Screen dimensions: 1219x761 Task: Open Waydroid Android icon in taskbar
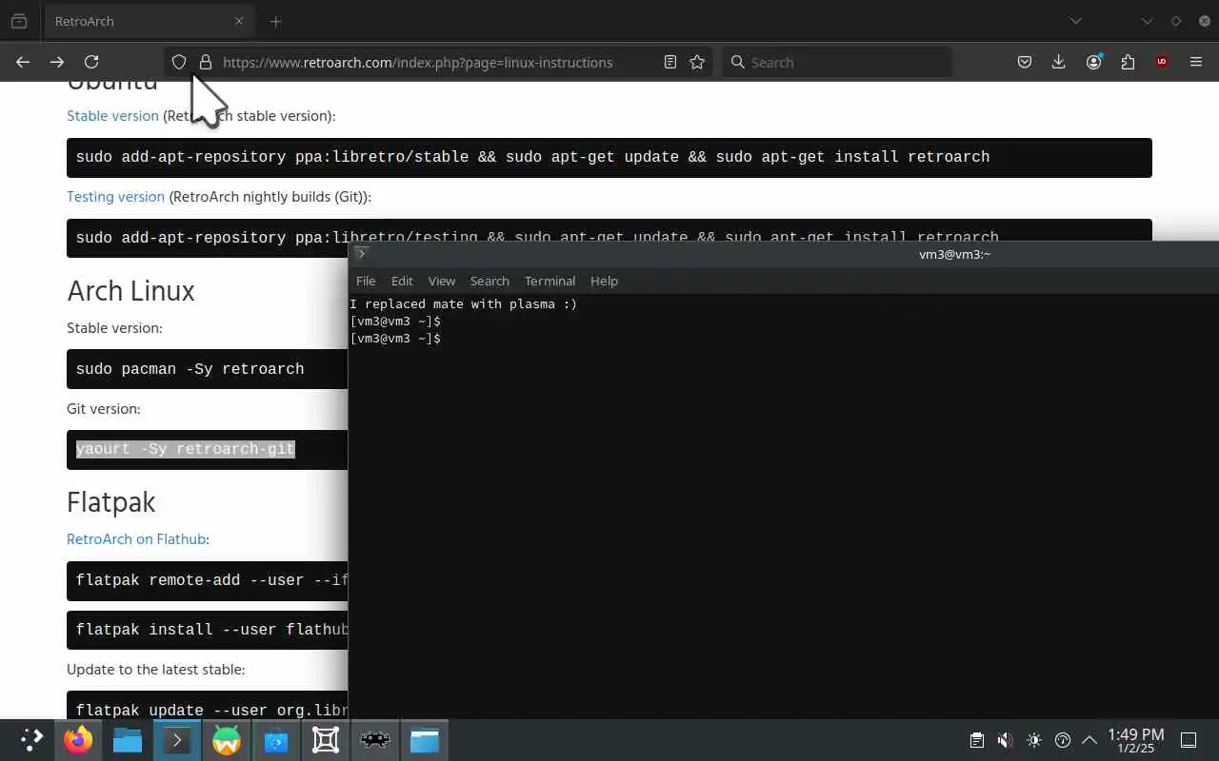(227, 740)
